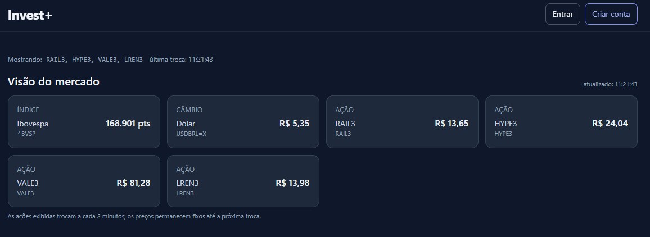The image size is (650, 237).
Task: Click the 168.901 pts Ibovespa value
Action: 128,124
